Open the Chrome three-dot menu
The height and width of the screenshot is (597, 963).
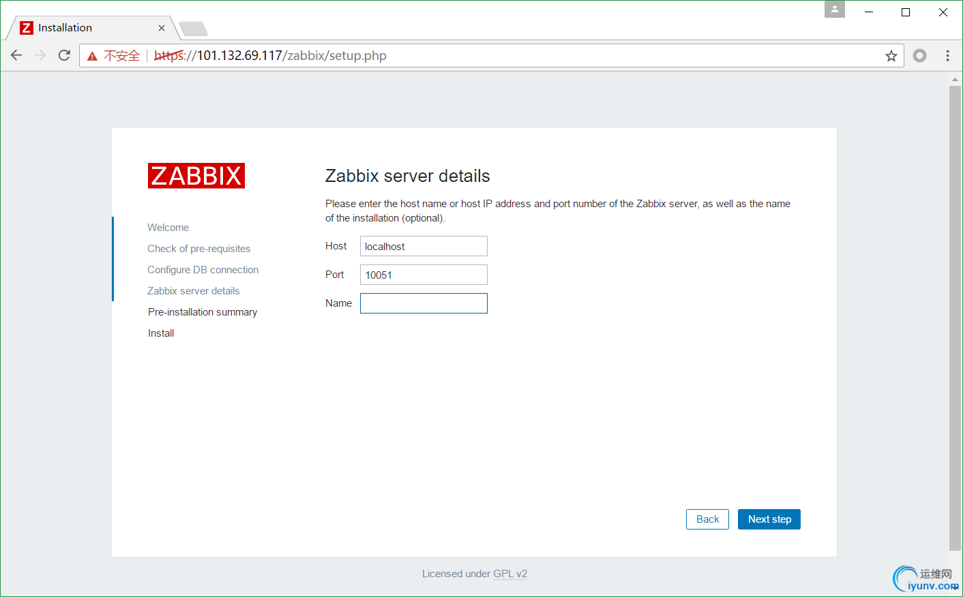[x=947, y=56]
